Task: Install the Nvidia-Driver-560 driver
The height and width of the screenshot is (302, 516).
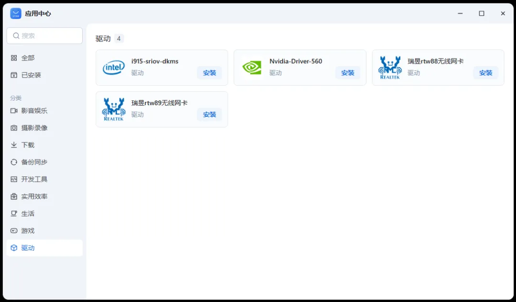Action: click(x=347, y=73)
